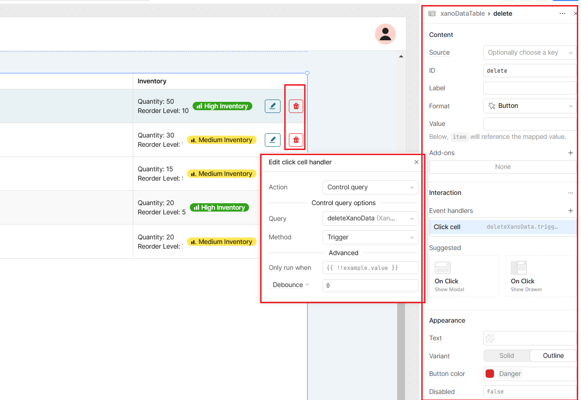
Task: Click edit pencil icon in Quantity 50 row
Action: 273,106
